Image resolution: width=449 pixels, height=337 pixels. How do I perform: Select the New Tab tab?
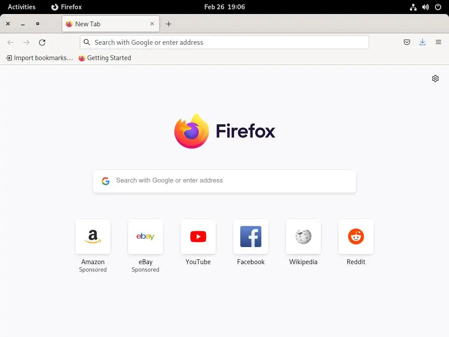click(x=110, y=24)
